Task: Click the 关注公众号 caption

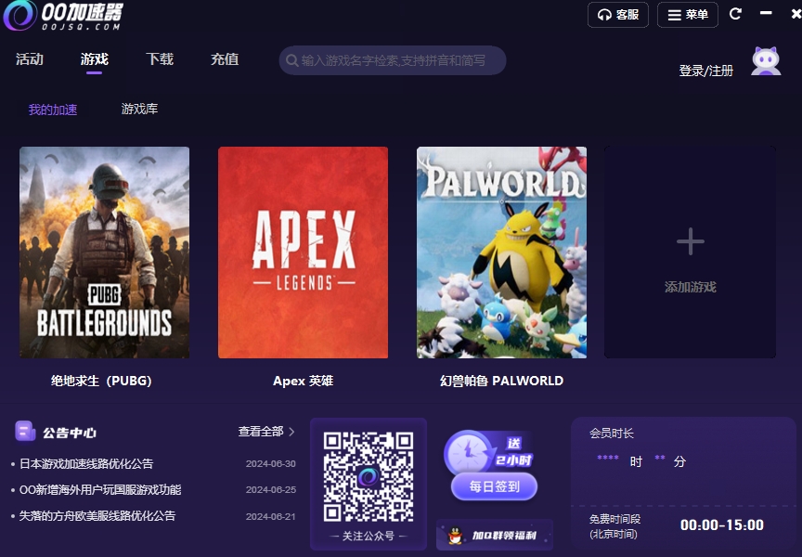Action: (x=369, y=536)
